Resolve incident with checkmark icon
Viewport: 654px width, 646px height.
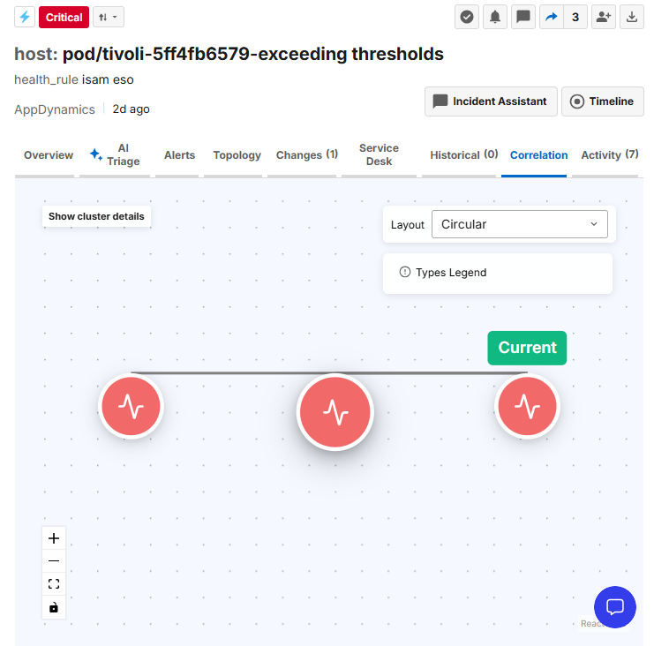coord(467,17)
